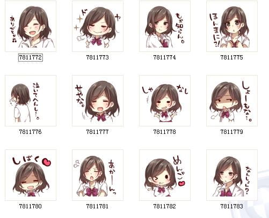Click the 7811778 file name
Image resolution: width=269 pixels, height=218 pixels.
click(165, 132)
